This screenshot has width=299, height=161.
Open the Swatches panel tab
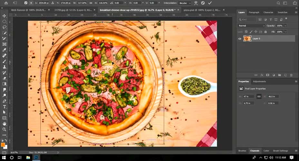(283, 12)
